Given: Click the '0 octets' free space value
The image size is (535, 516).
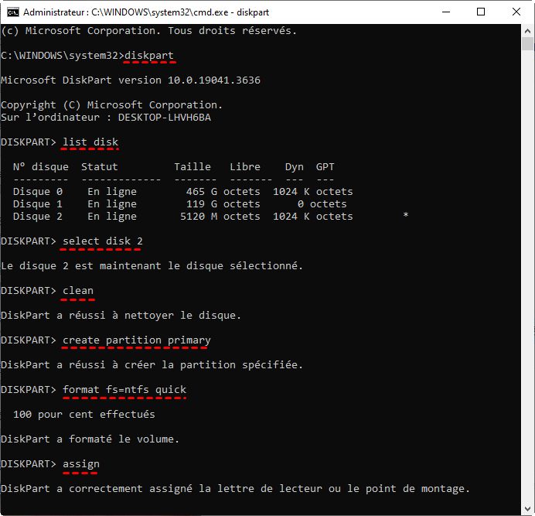Looking at the screenshot, I should tap(322, 204).
